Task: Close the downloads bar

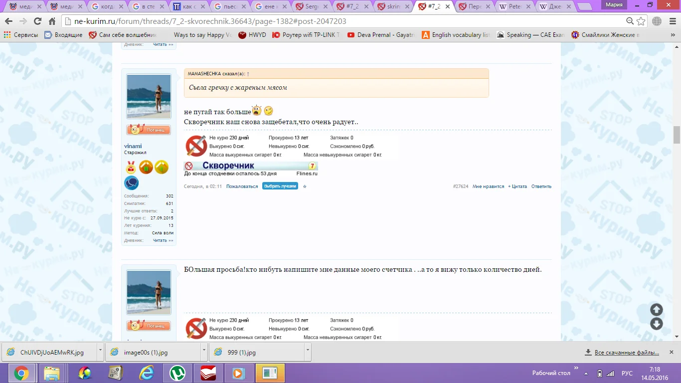Action: (671, 352)
